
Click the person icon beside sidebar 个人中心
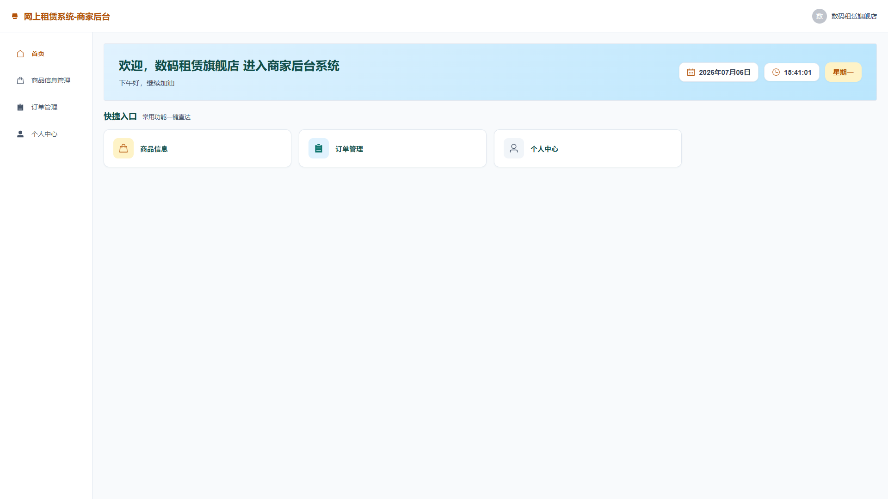point(20,134)
